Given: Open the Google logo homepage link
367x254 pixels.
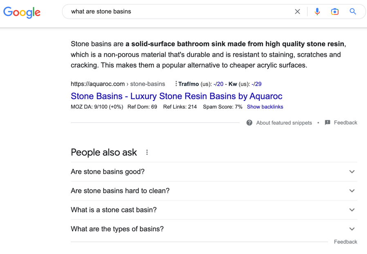Looking at the screenshot, I should [x=22, y=12].
